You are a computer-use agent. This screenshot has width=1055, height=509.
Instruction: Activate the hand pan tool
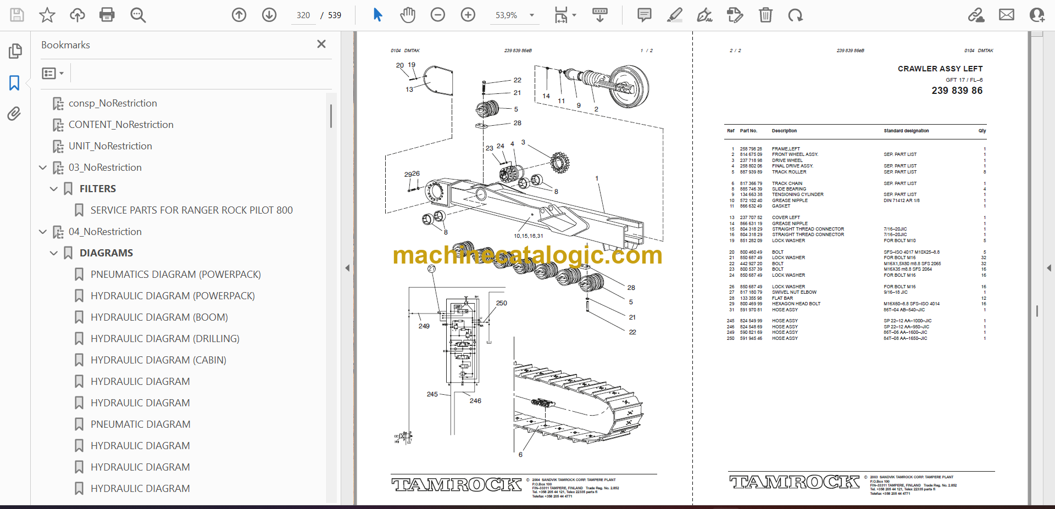408,15
